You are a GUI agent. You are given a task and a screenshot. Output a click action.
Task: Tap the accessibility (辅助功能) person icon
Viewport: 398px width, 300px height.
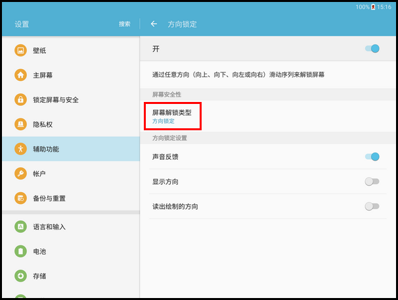(20, 149)
